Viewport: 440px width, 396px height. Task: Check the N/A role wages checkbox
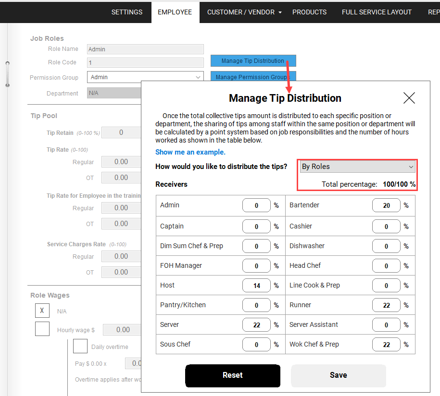click(42, 311)
